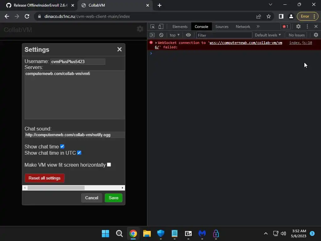Open File Explorer from taskbar

(x=147, y=233)
